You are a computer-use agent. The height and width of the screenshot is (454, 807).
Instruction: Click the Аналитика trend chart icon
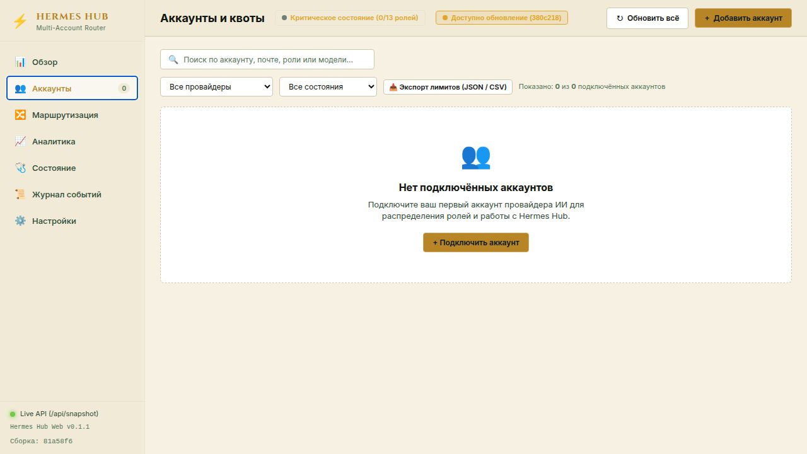coord(20,141)
